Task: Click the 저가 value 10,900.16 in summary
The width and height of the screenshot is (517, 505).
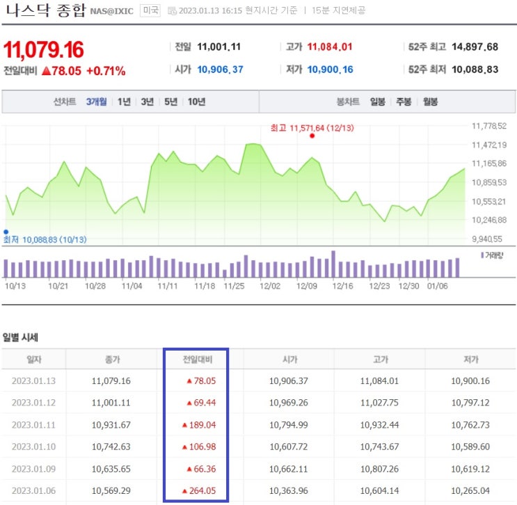Action: click(330, 70)
